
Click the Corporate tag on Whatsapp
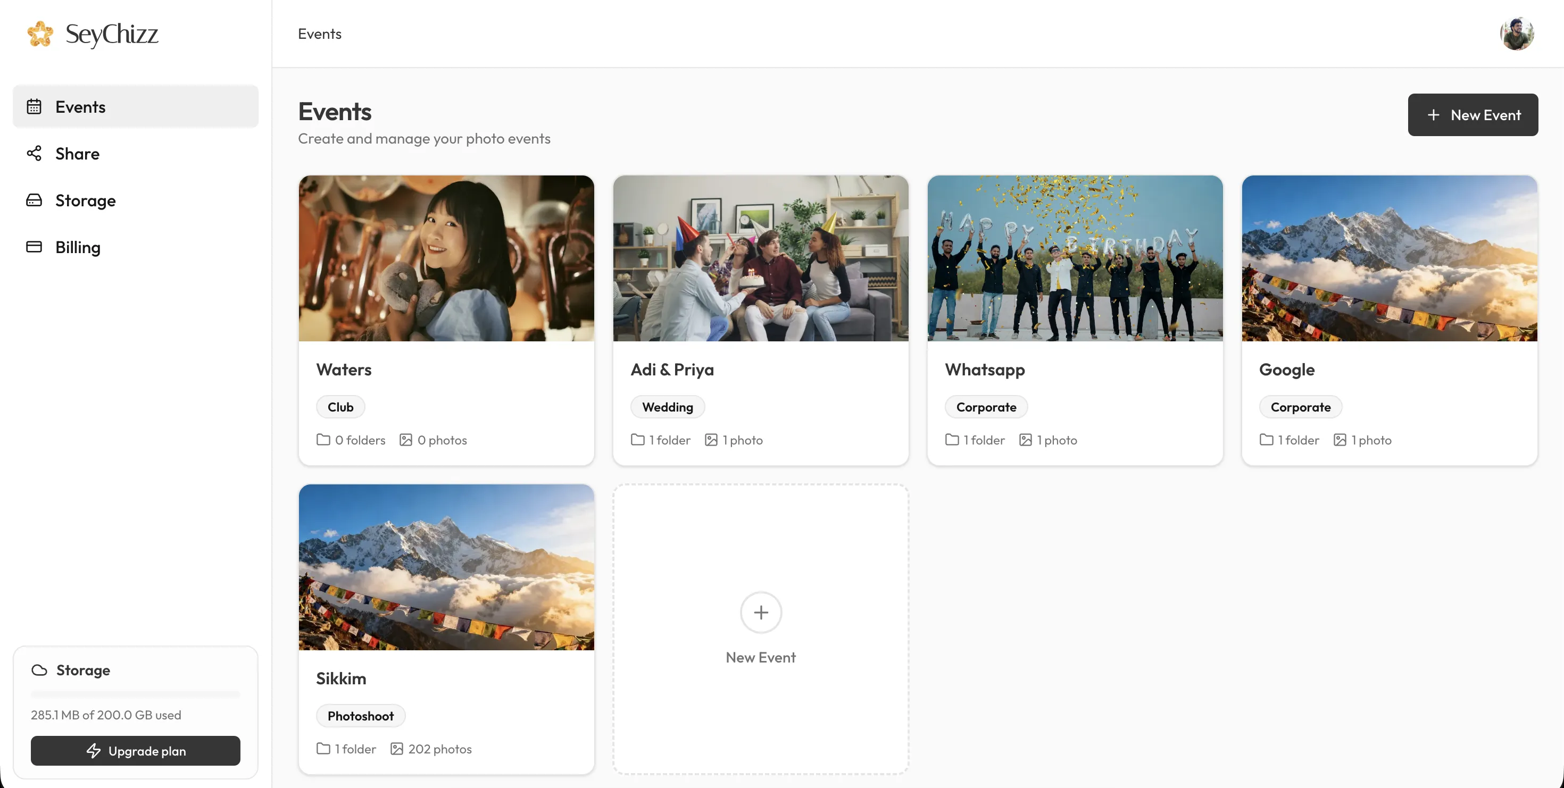click(986, 407)
